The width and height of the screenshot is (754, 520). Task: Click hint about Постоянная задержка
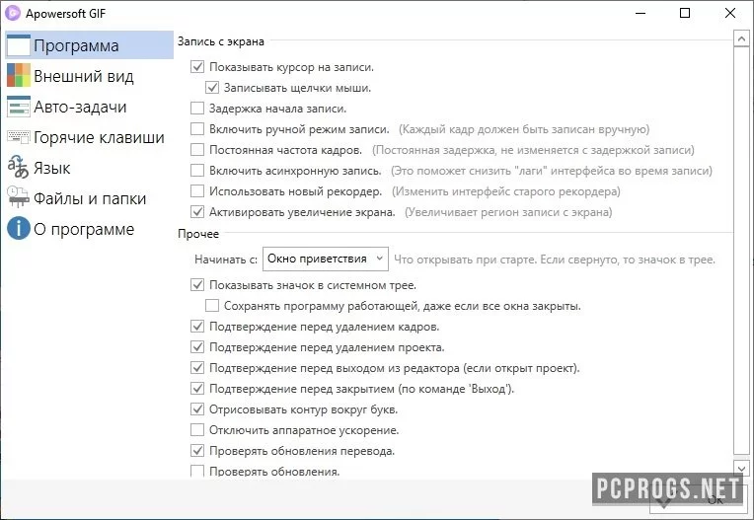[x=533, y=150]
